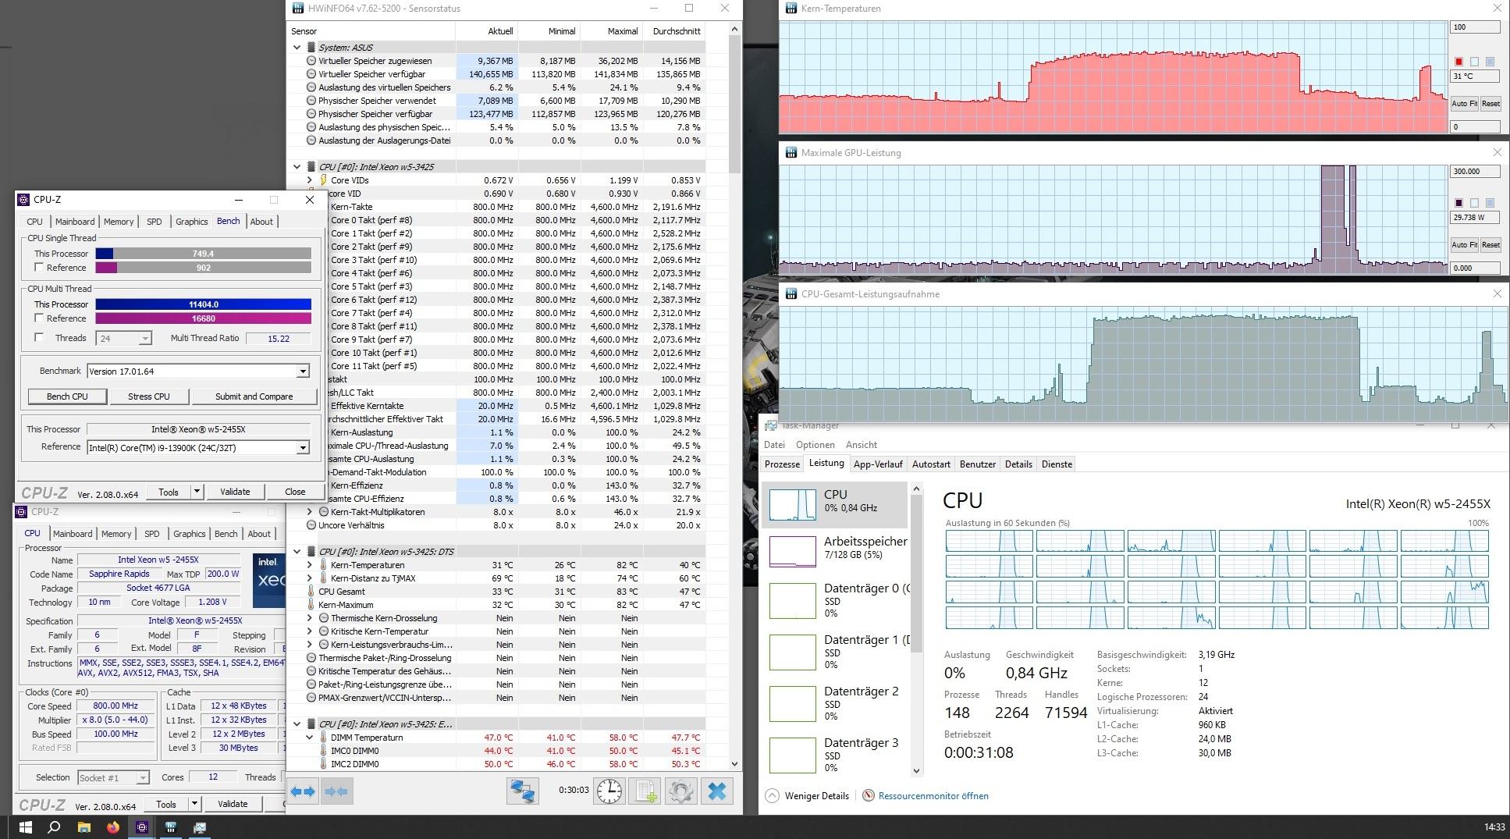The width and height of the screenshot is (1510, 839).
Task: Switch to HWiNFO taskbar icon
Action: click(x=171, y=827)
